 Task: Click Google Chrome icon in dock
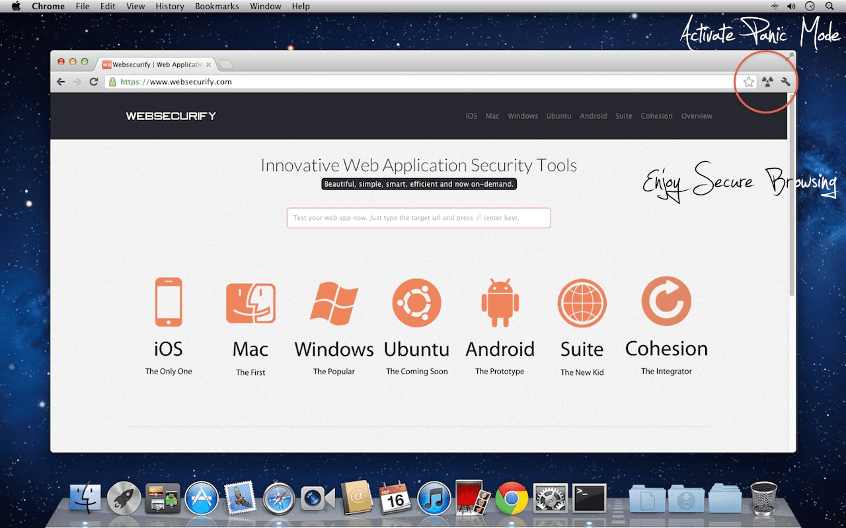[512, 498]
